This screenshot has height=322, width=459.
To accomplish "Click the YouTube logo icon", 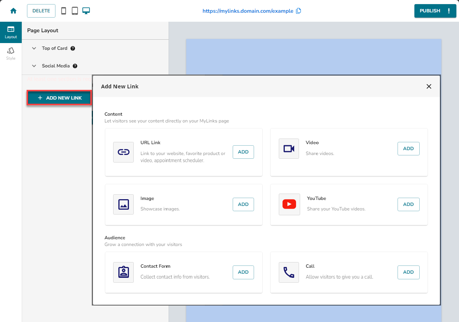I will click(289, 204).
